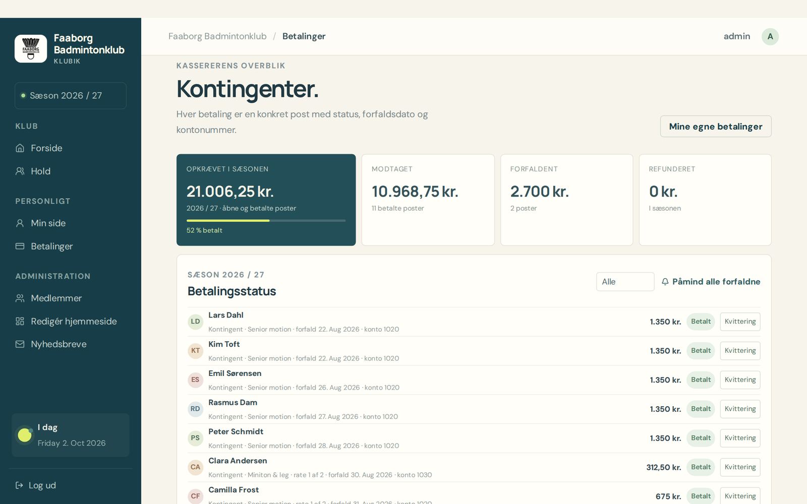Click Påmind alle forfaldne

[711, 282]
